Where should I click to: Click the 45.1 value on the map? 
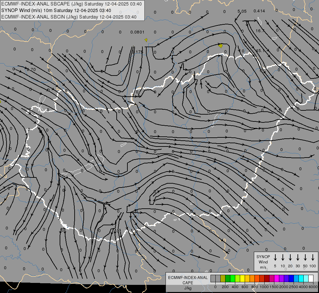pos(260,51)
